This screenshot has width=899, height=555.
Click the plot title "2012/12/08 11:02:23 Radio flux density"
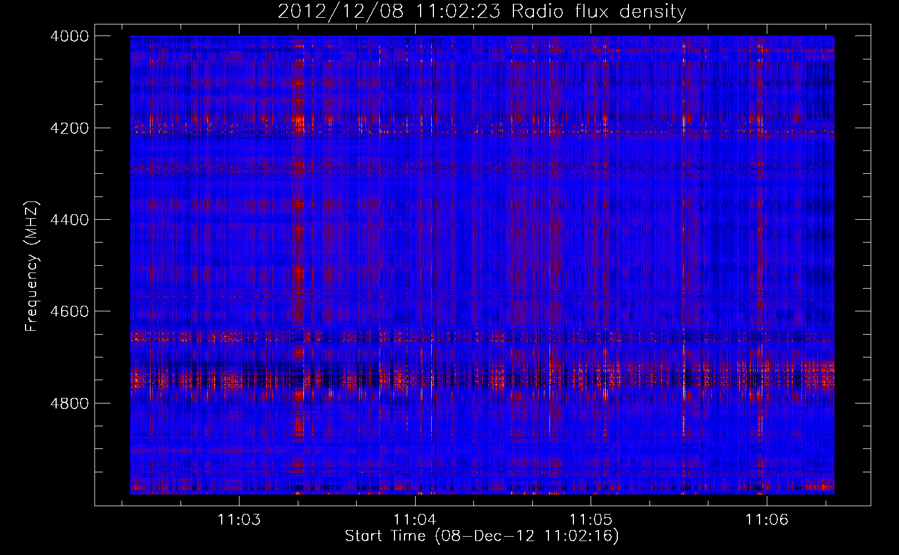(x=482, y=12)
